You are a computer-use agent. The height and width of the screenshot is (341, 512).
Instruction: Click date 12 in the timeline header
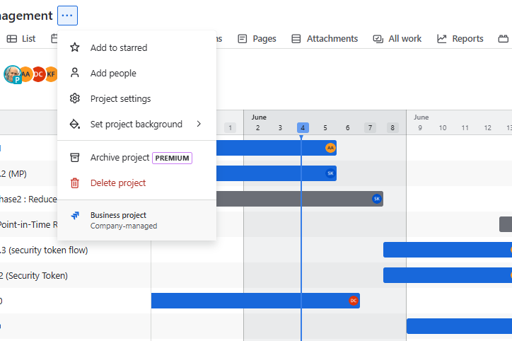tap(487, 128)
